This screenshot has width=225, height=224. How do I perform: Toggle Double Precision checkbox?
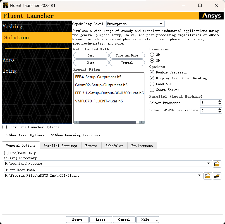(x=152, y=72)
